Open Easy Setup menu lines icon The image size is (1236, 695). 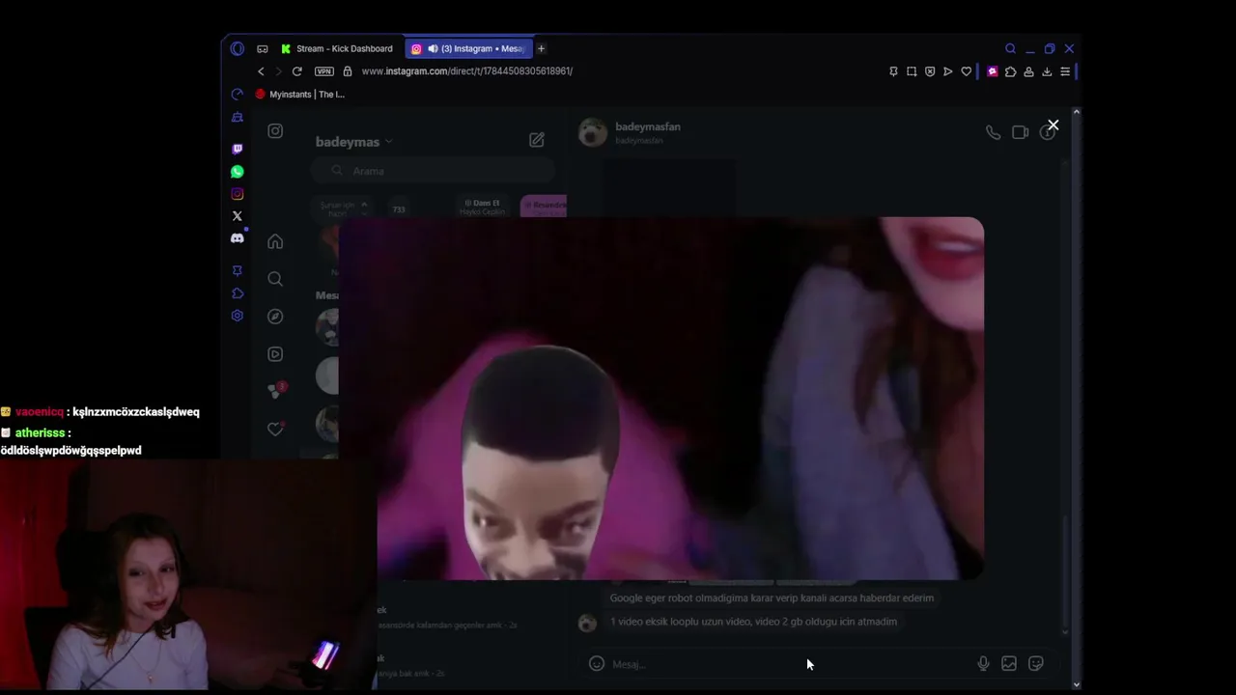[x=1065, y=71]
